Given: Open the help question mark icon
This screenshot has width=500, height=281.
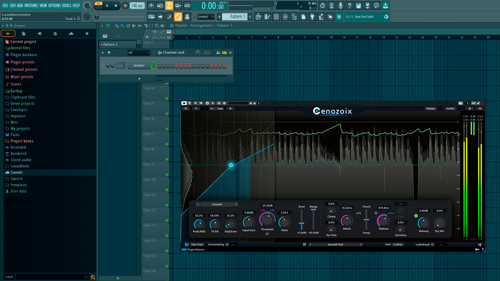Looking at the screenshot, I should coord(350,5).
